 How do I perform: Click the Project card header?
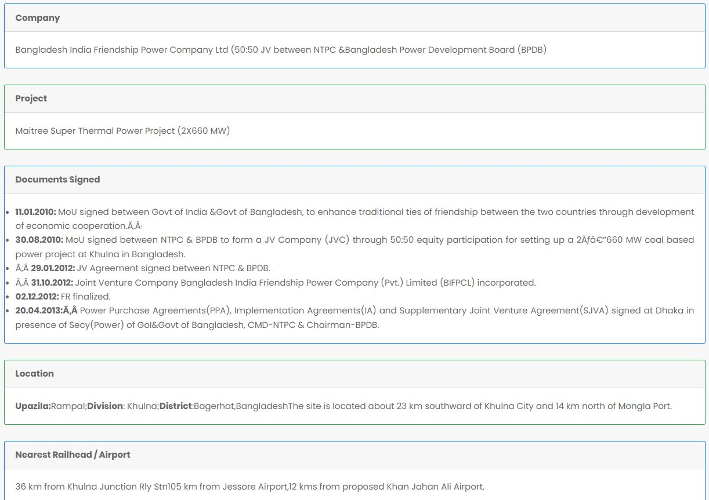pyautogui.click(x=354, y=99)
